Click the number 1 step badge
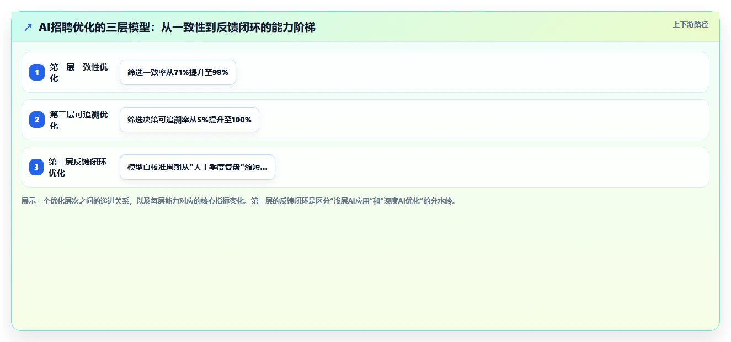The height and width of the screenshot is (342, 731). coord(37,72)
